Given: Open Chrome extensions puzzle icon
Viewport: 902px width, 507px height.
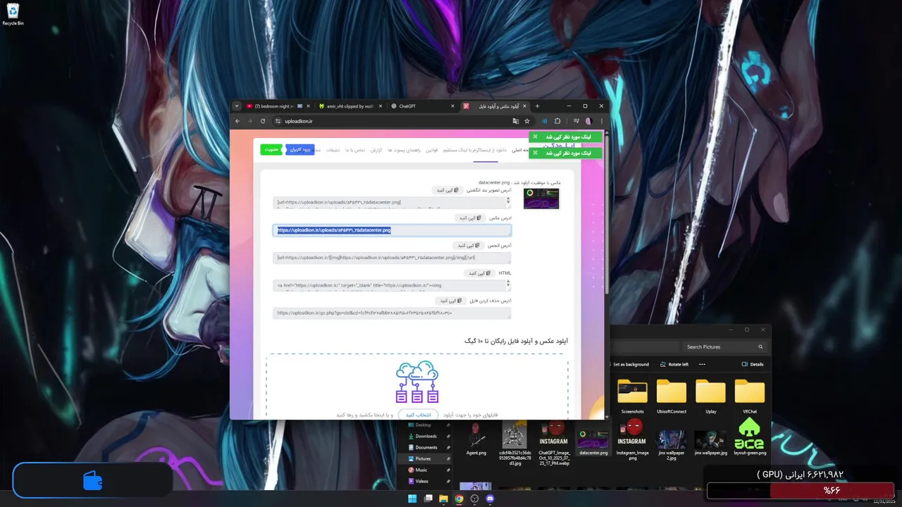Looking at the screenshot, I should point(557,121).
